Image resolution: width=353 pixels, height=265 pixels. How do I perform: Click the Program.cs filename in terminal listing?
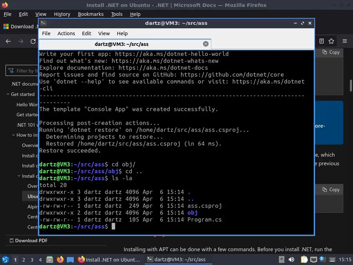(205, 219)
